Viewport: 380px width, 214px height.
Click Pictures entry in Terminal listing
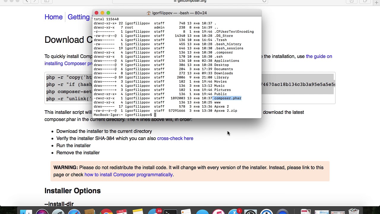pyautogui.click(x=223, y=90)
